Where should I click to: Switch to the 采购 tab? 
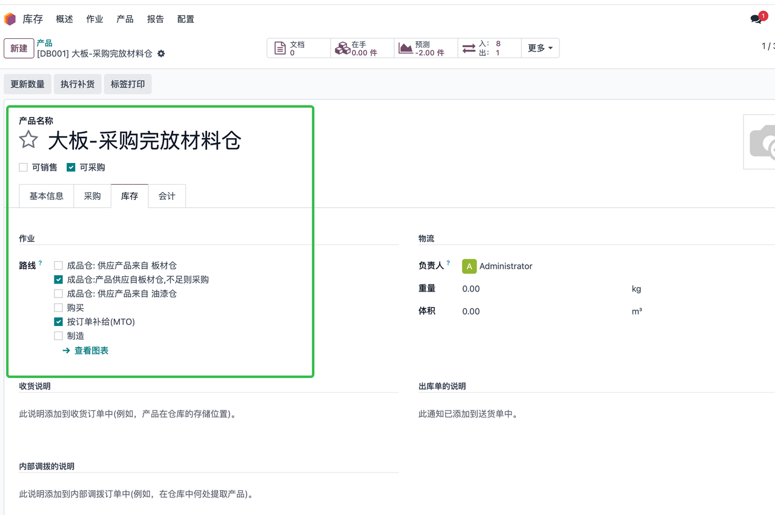(x=93, y=196)
